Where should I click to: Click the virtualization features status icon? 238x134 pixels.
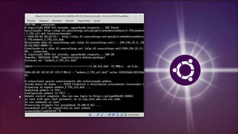point(118,115)
